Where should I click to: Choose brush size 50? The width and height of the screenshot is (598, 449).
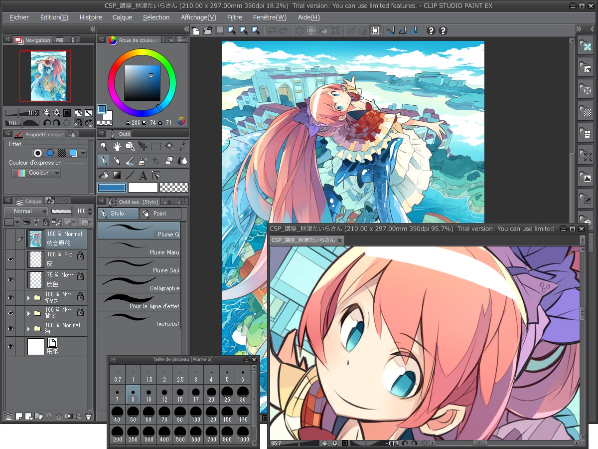click(133, 414)
